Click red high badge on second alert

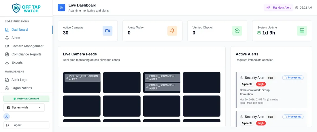[261, 123]
